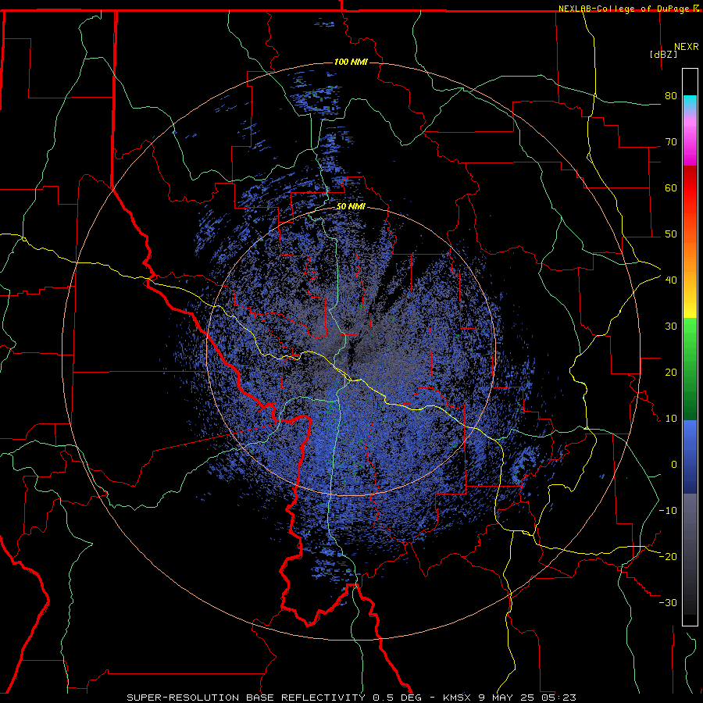Click the orange segment of the color bar

pyautogui.click(x=690, y=255)
